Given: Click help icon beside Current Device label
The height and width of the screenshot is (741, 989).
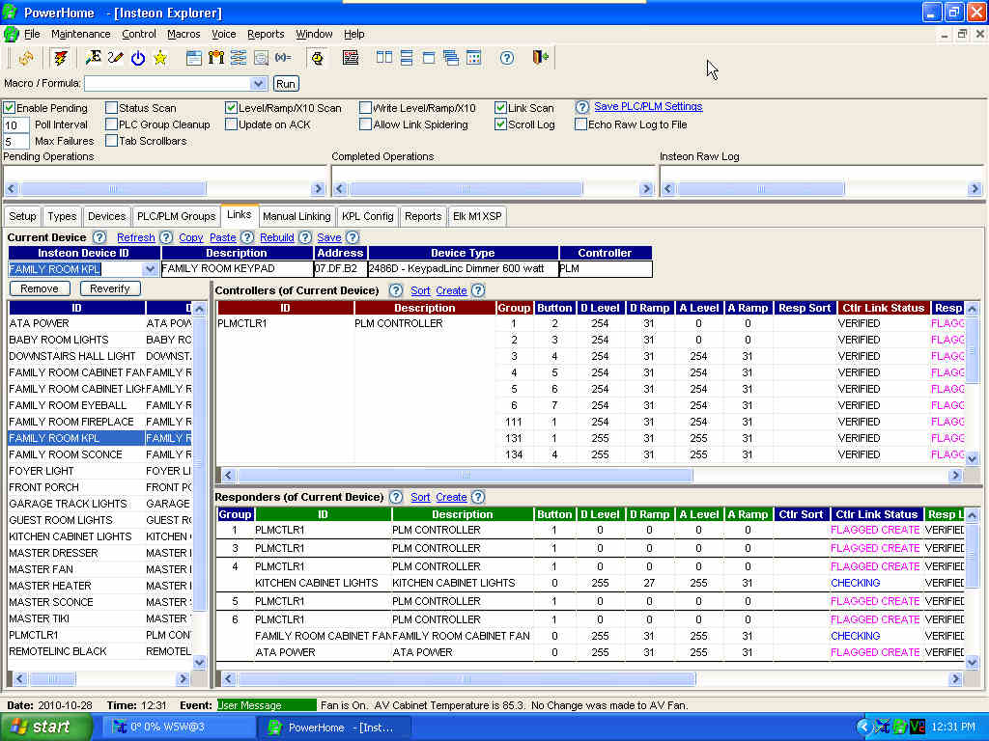Looking at the screenshot, I should click(99, 237).
